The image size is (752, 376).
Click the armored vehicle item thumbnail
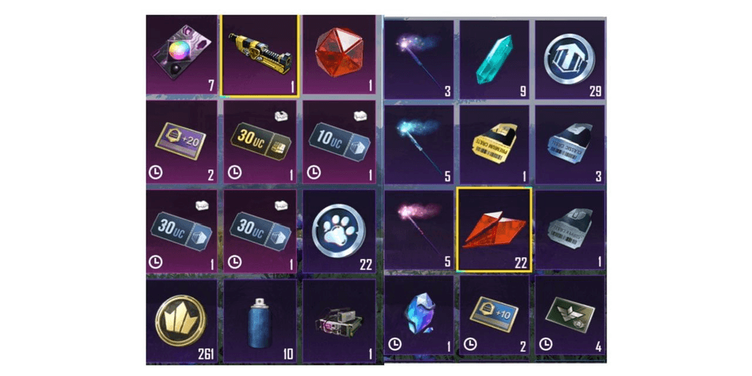[x=339, y=321]
